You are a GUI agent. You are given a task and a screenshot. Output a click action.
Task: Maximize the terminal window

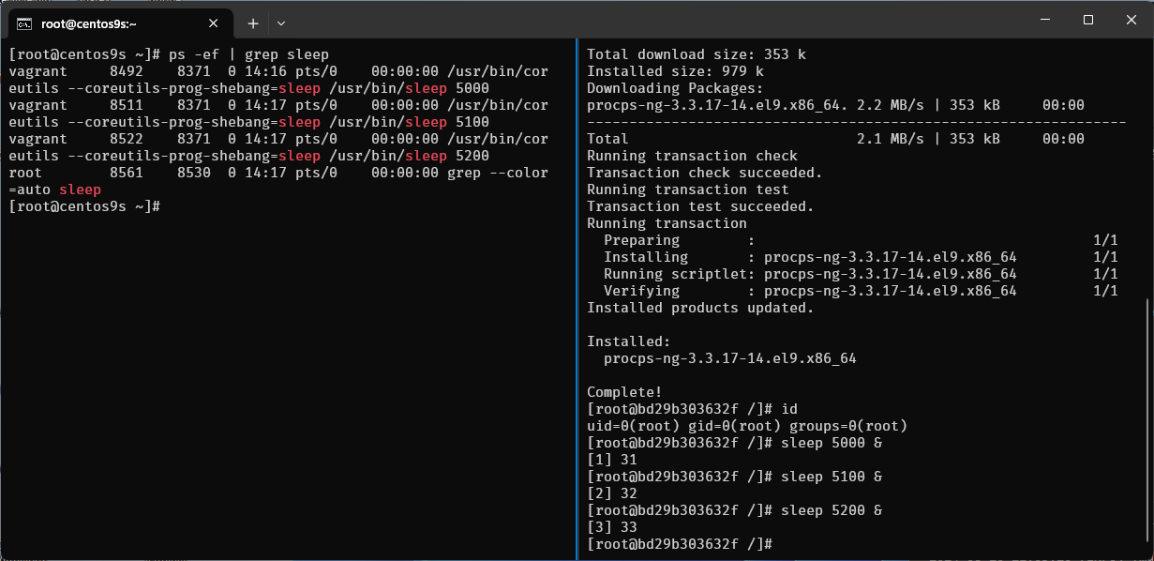(1087, 20)
